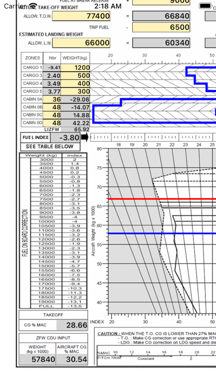Edit CARGO 1 weight field 1200
The width and height of the screenshot is (216, 384).
[75, 68]
